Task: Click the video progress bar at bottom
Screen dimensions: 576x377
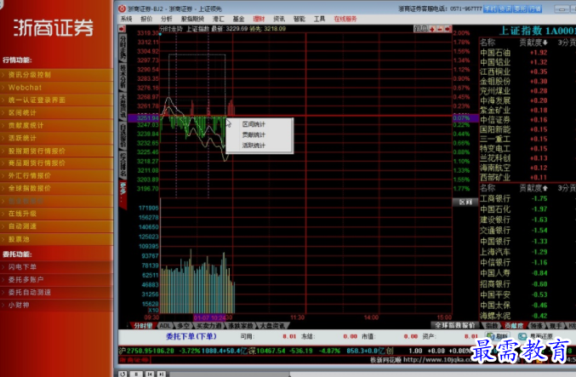Action: pyautogui.click(x=371, y=374)
